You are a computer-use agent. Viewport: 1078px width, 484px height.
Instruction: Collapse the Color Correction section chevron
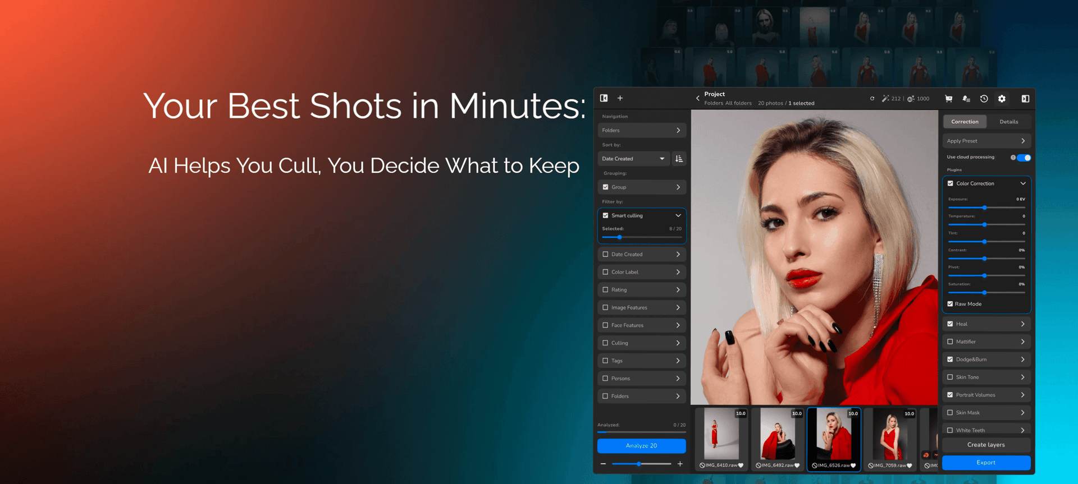point(1023,183)
